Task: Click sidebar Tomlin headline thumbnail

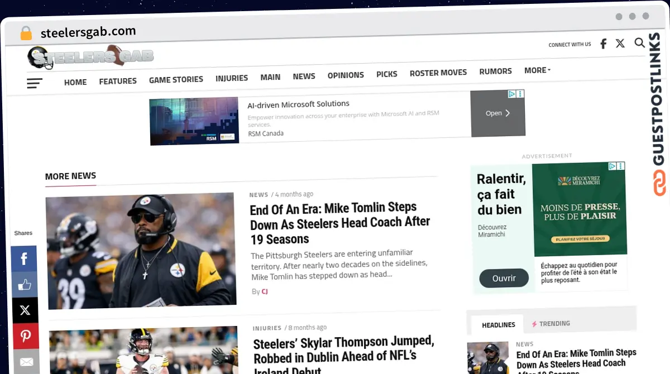Action: click(489, 358)
